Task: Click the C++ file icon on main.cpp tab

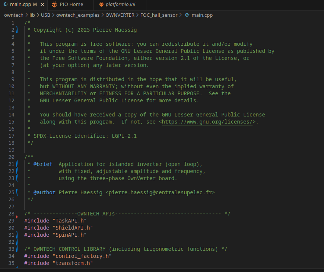Action: click(6, 4)
